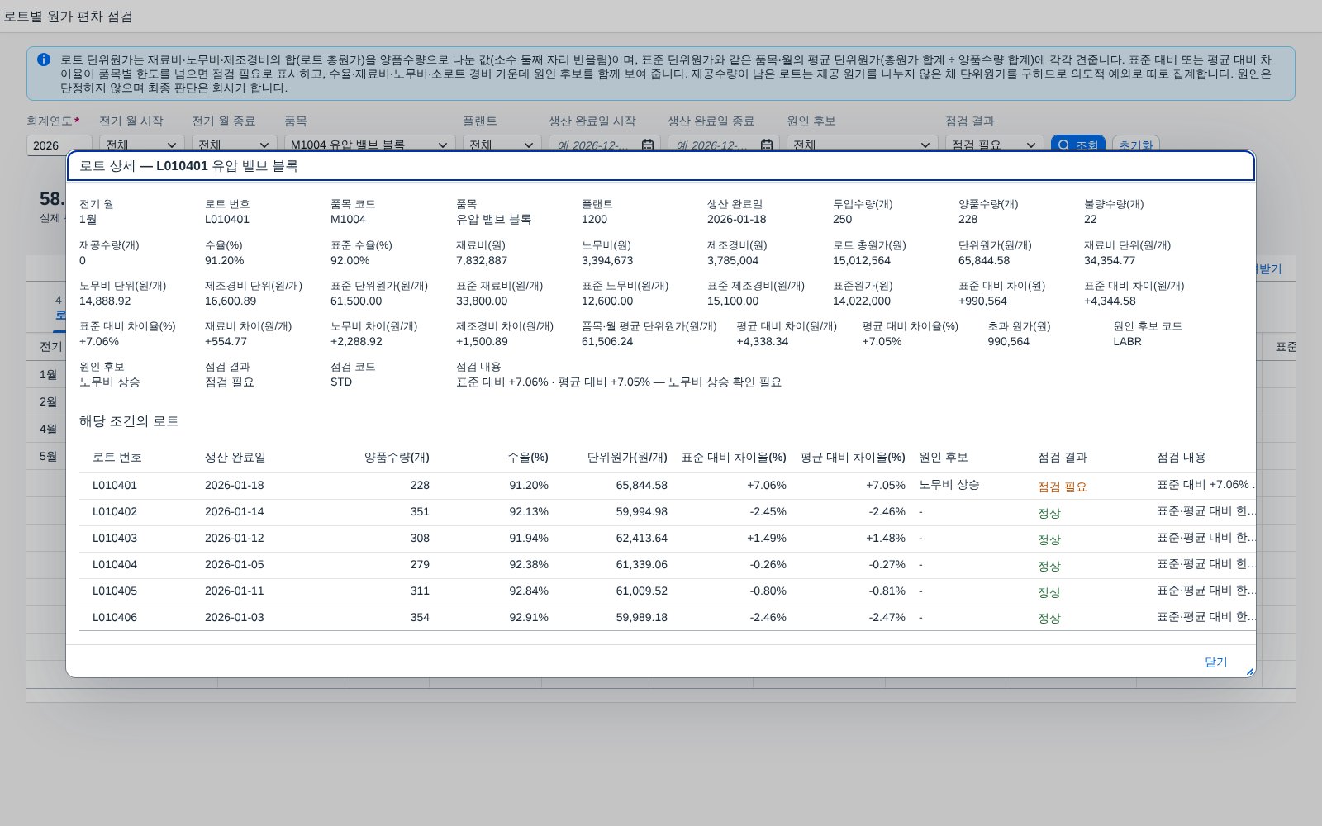Open calendar picker for 생산 완료일 시작
This screenshot has height=826, width=1322.
648,145
